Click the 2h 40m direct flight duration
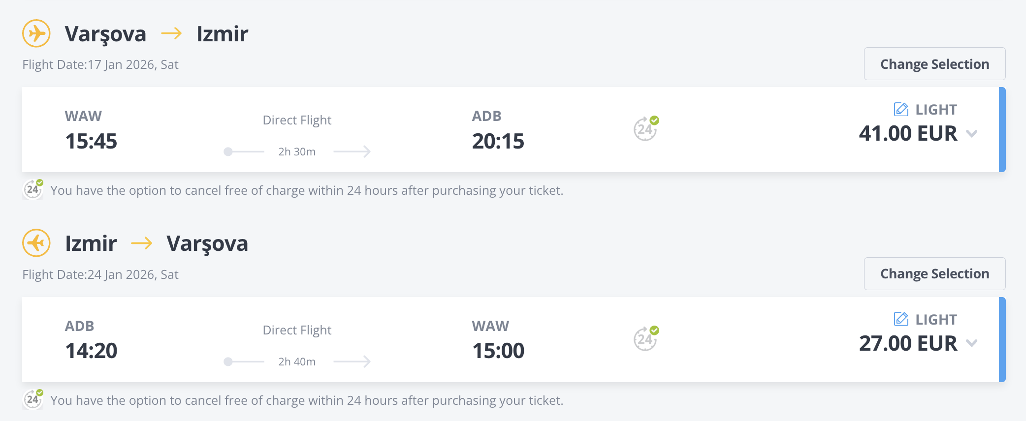The width and height of the screenshot is (1026, 421). (297, 361)
